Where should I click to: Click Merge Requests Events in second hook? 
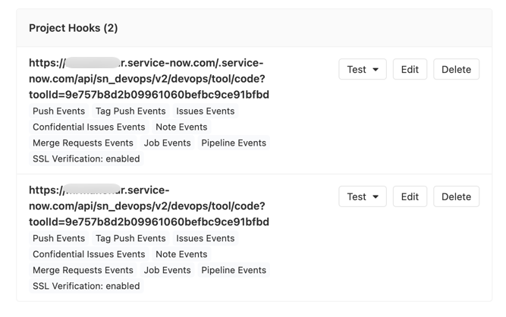pyautogui.click(x=83, y=270)
